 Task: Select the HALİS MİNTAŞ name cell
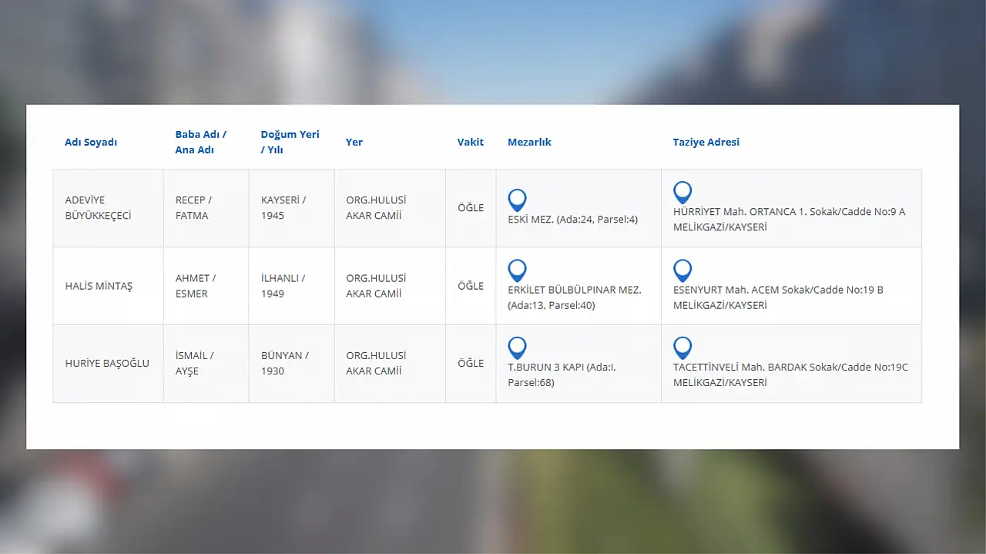coord(99,286)
